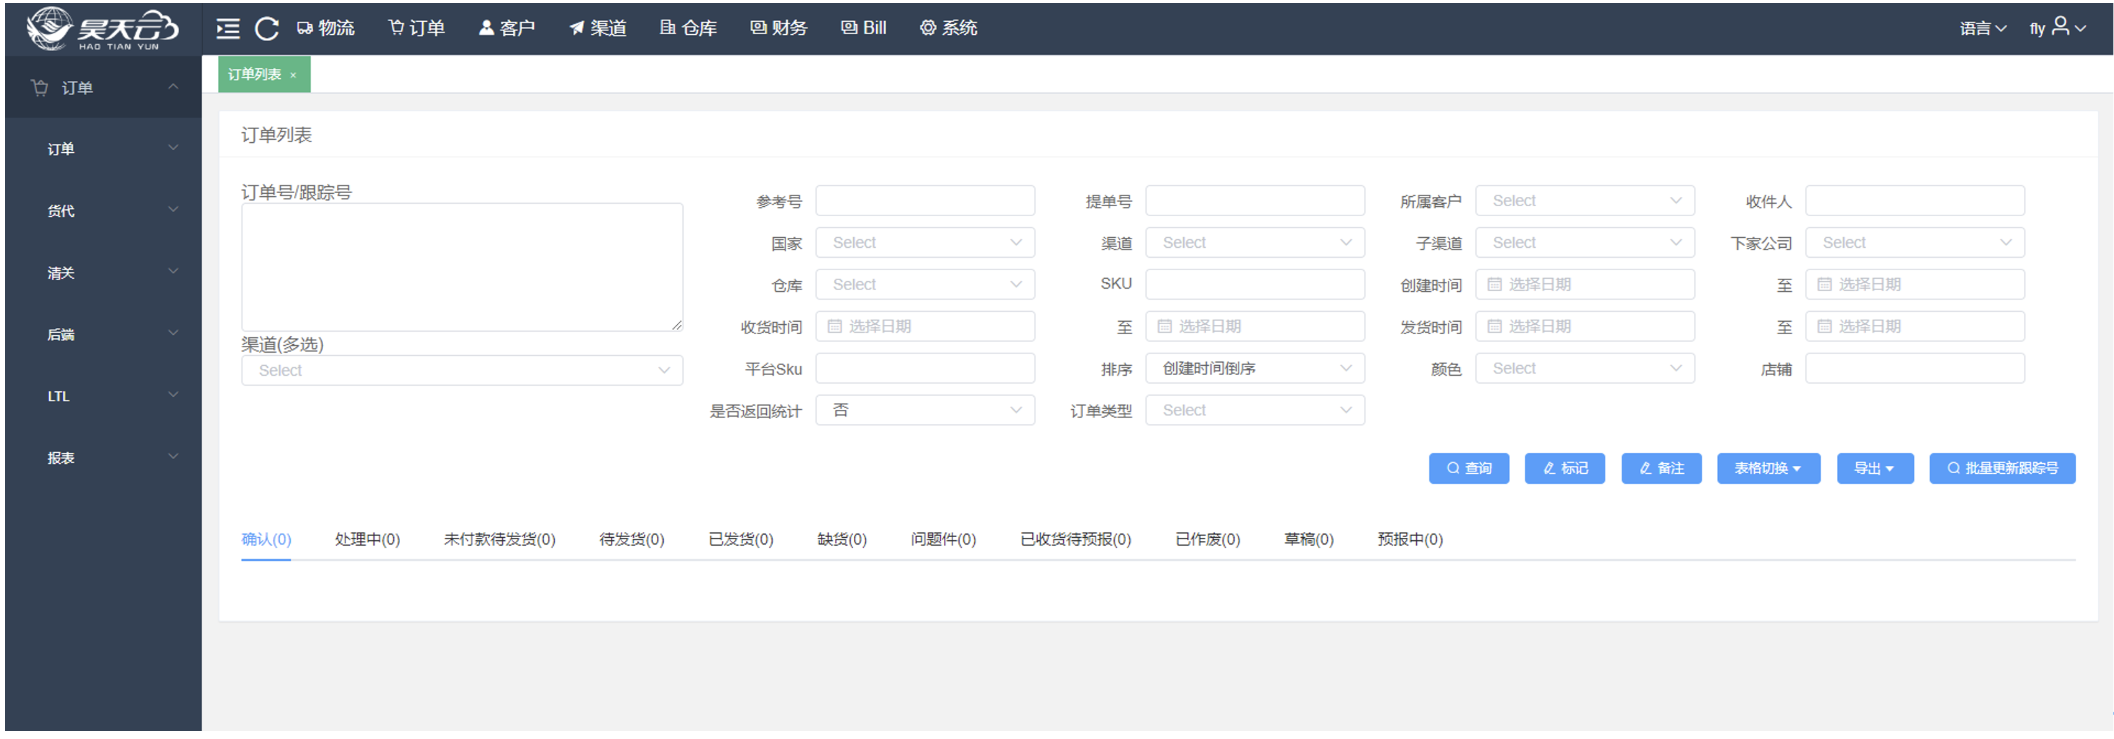
Task: Open the Bill menu
Action: point(864,28)
